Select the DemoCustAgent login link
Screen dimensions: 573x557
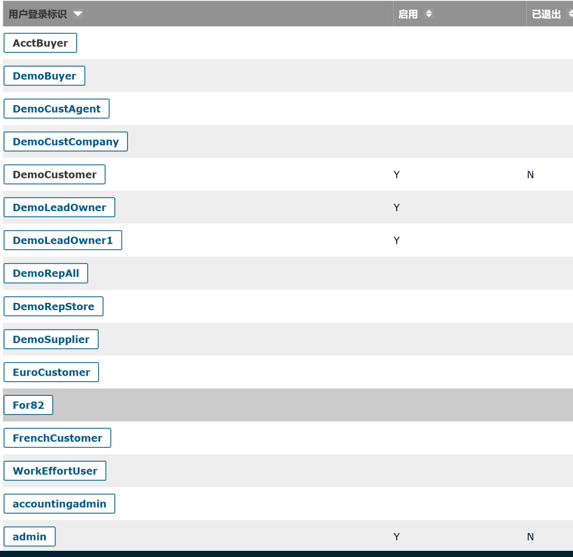coord(57,109)
